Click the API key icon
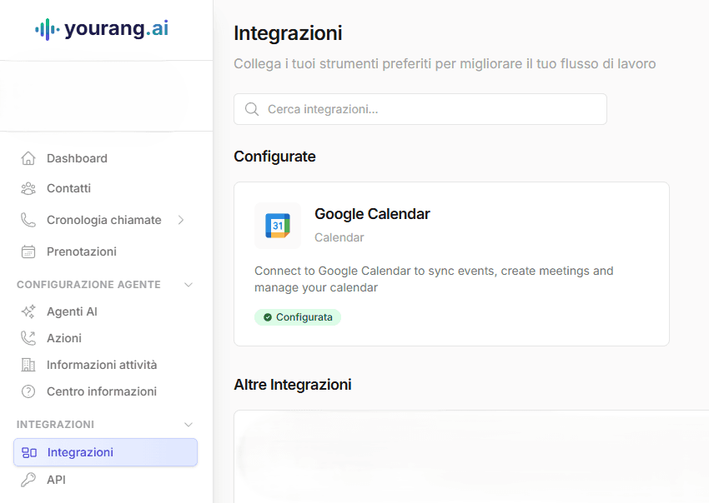 (28, 480)
